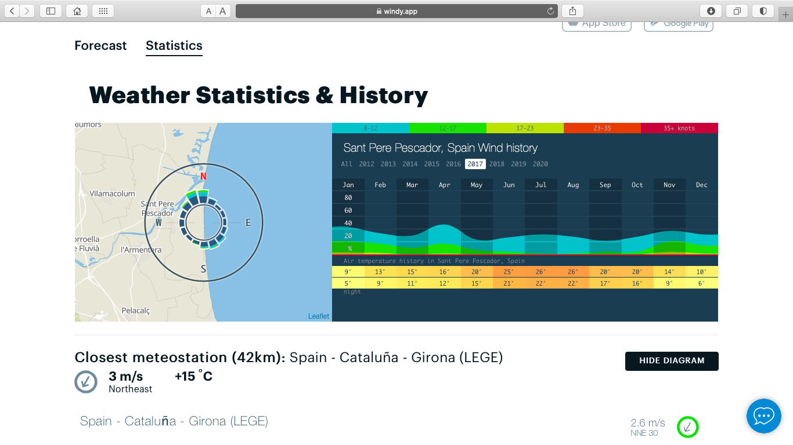Open the Downloads icon in the browser toolbar
Screen dimensions: 793x445
click(711, 10)
